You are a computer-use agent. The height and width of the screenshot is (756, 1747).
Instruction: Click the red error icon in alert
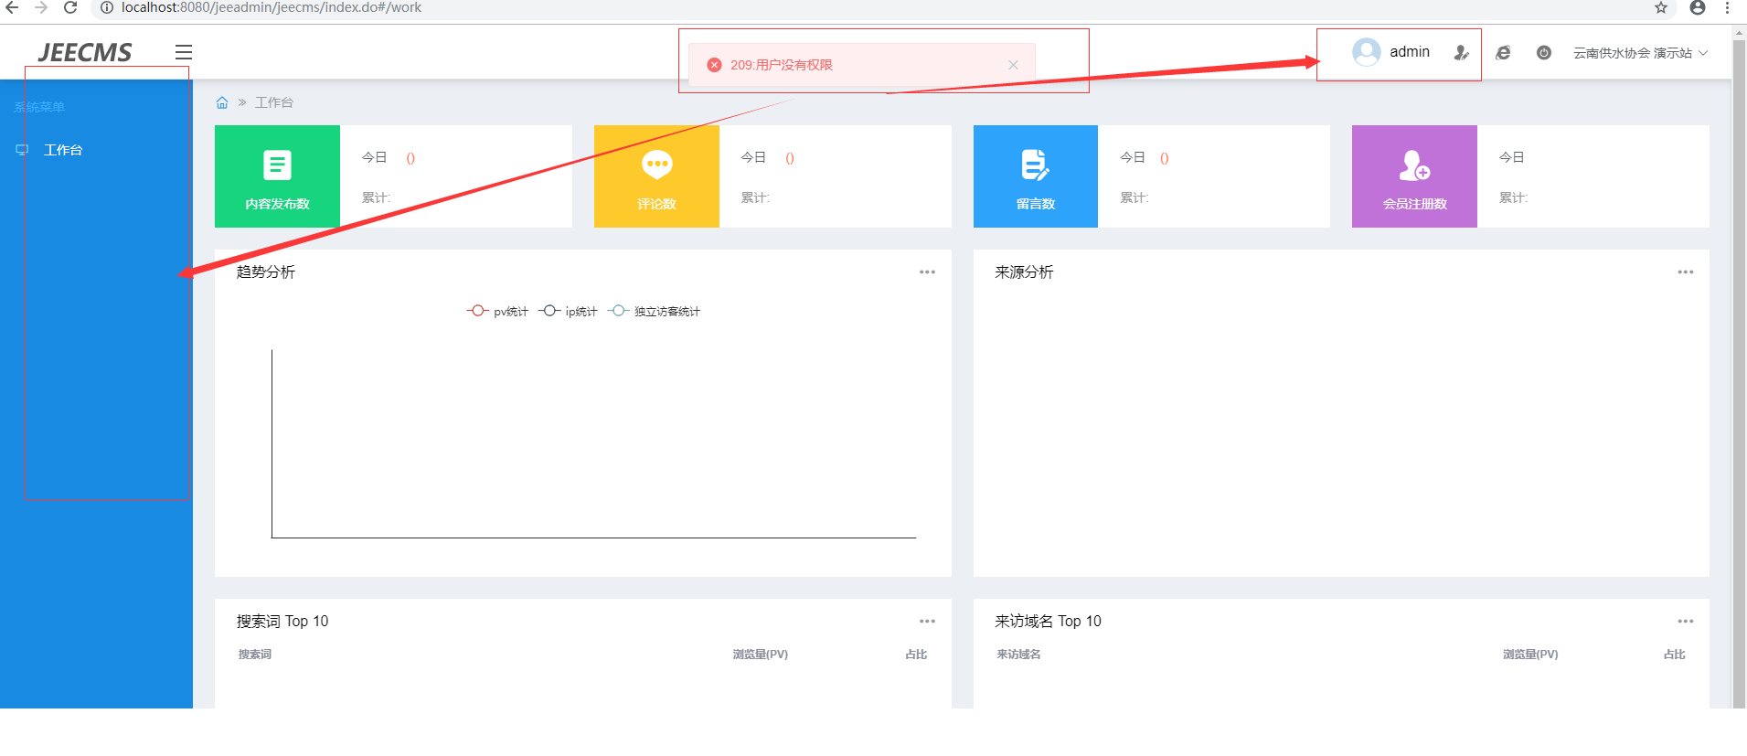[x=715, y=65]
